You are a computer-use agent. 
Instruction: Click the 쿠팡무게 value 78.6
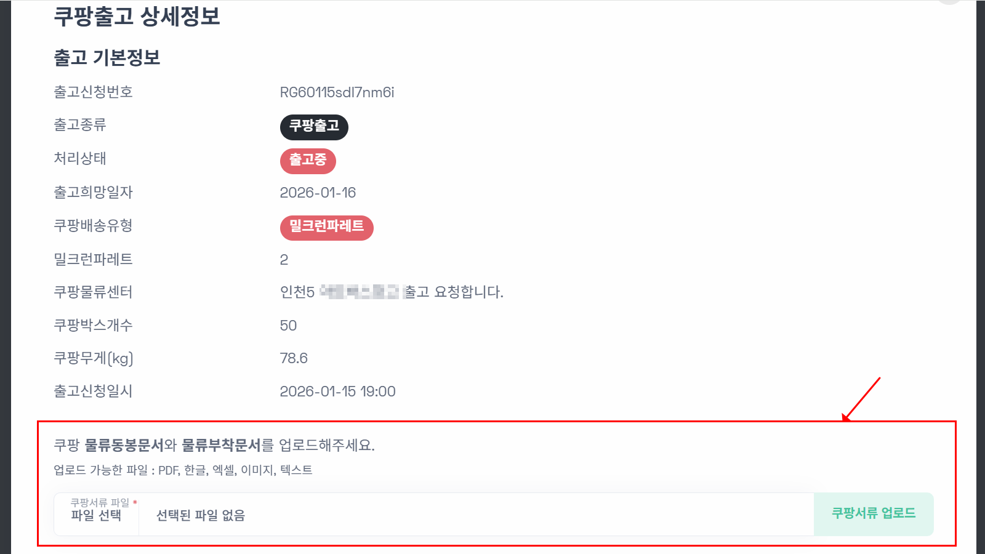(294, 358)
